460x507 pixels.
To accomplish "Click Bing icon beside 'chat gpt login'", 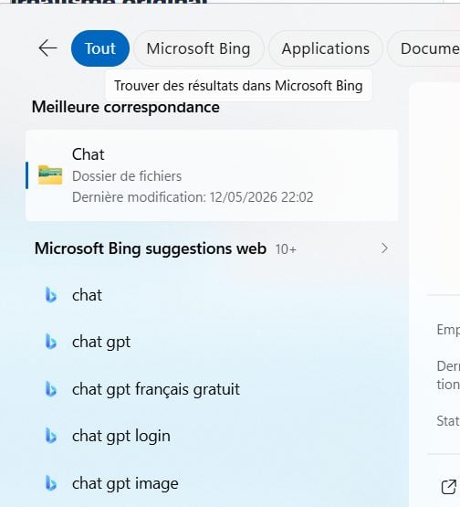I will pos(51,436).
